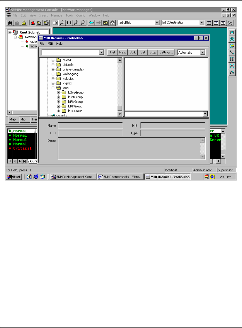Click the MIB table icon beside lcTCDestination
Viewport: 242px width, 328px height.
pyautogui.click(x=209, y=23)
